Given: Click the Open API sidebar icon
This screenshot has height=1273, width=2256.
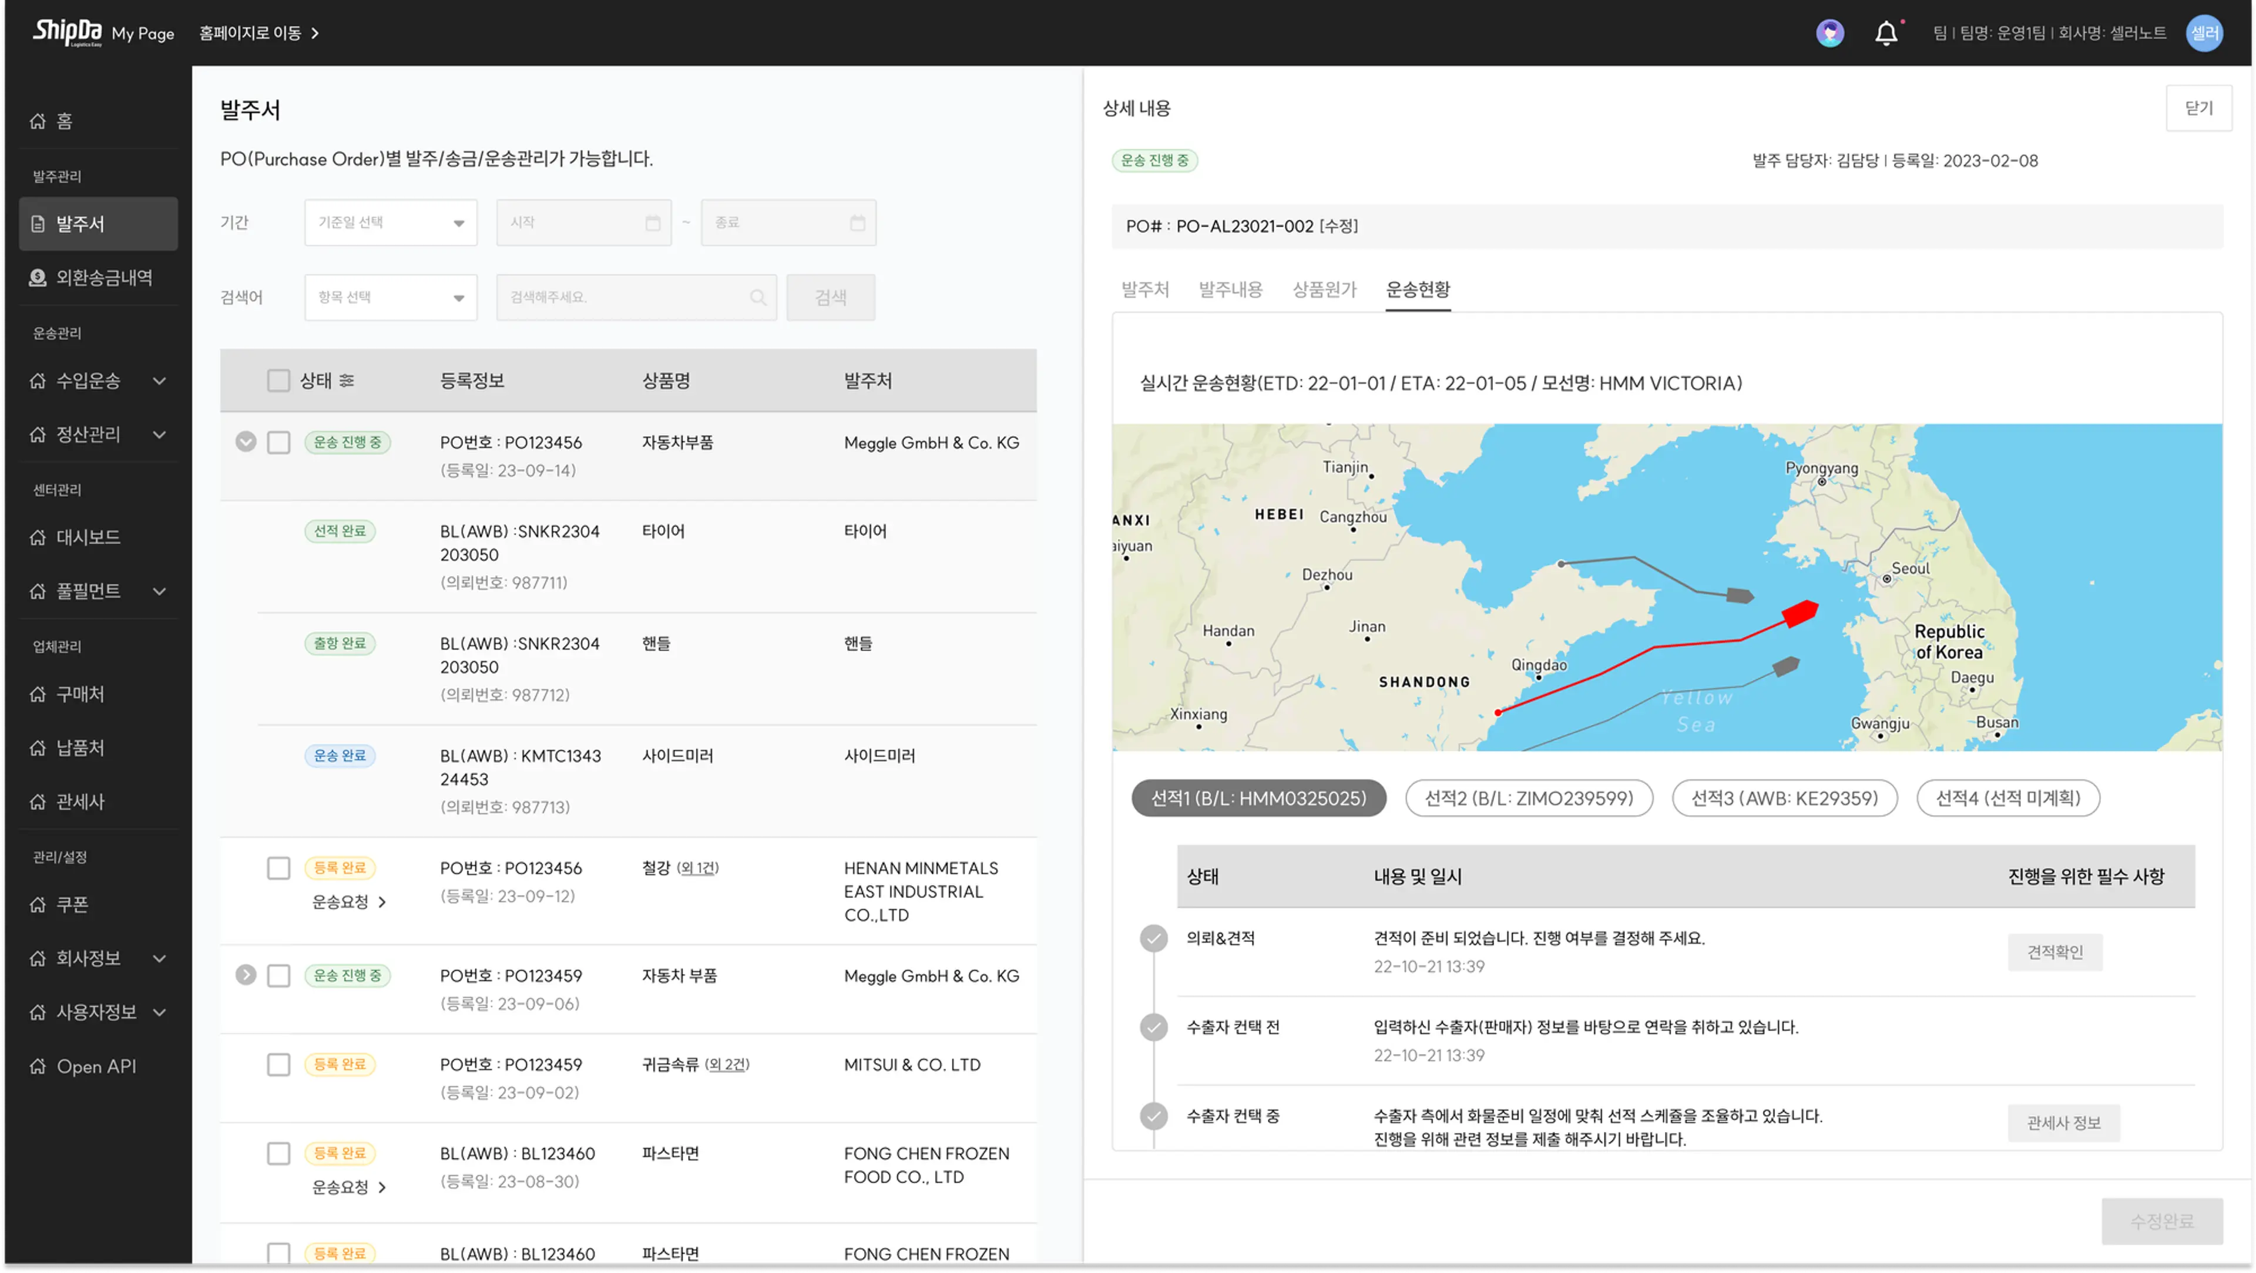Looking at the screenshot, I should [38, 1066].
